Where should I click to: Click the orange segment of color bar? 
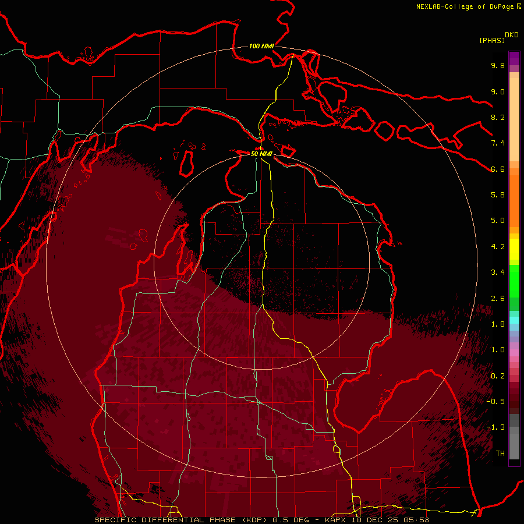(514, 200)
